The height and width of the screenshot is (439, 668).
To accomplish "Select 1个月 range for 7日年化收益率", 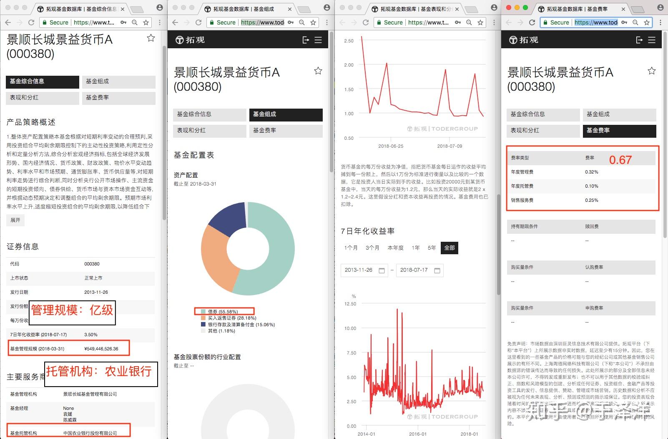I will [351, 248].
